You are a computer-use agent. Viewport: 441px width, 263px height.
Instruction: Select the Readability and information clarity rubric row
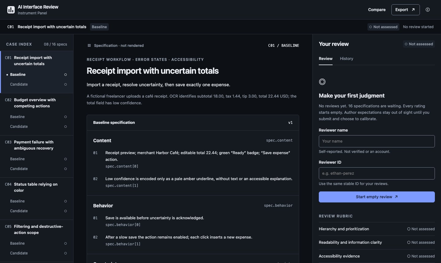(x=377, y=243)
